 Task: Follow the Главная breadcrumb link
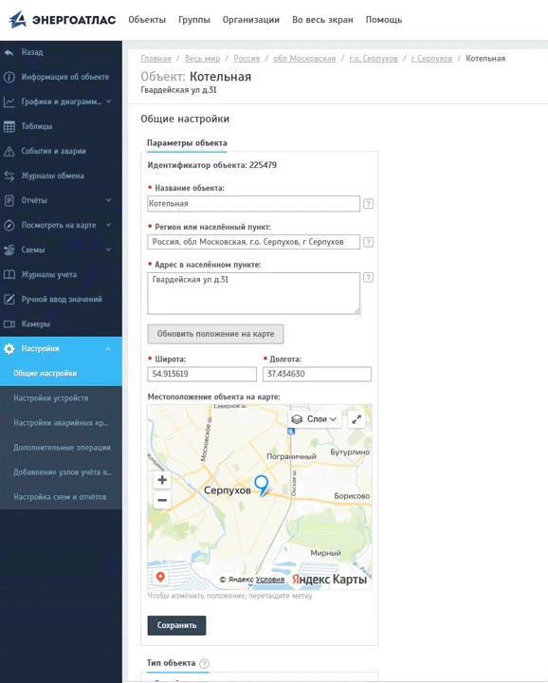(x=155, y=59)
